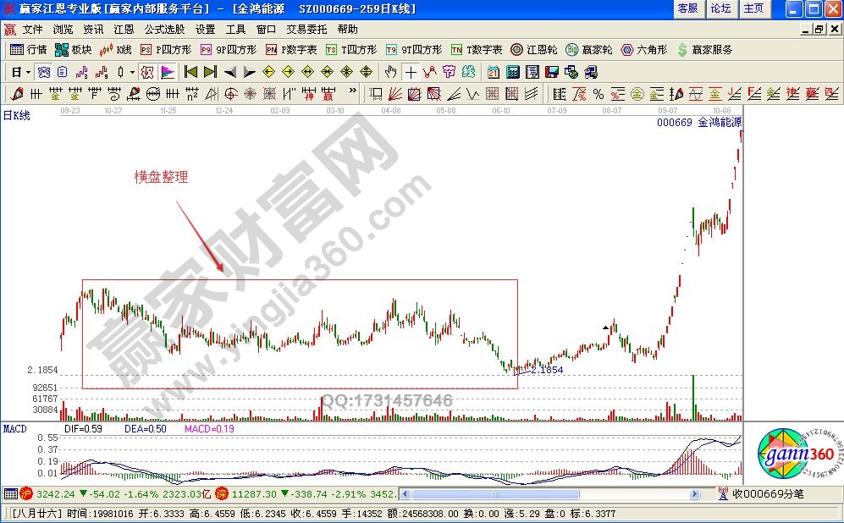Screen dimensions: 844x523
Task: Jump to first bar with skip-to-start arrow
Action: (190, 72)
